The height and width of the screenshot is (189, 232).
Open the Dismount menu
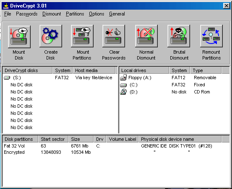[52, 14]
